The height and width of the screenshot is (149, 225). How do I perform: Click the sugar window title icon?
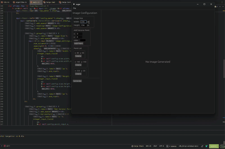click(74, 4)
